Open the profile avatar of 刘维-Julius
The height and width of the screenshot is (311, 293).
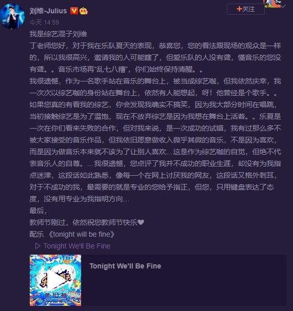[x=12, y=16]
